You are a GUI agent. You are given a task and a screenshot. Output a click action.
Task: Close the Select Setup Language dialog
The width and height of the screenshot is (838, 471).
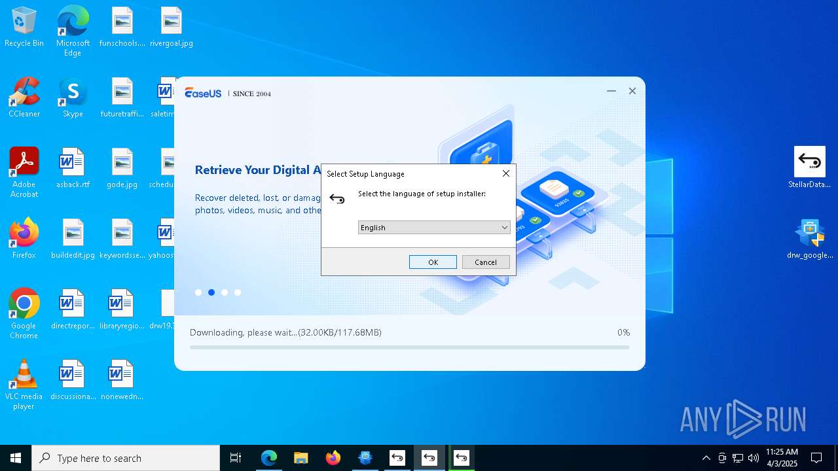tap(505, 173)
